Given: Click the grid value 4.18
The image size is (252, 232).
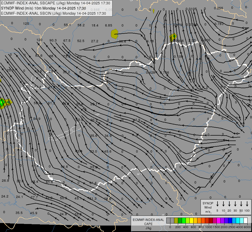Looking at the screenshot, I should click(150, 41).
